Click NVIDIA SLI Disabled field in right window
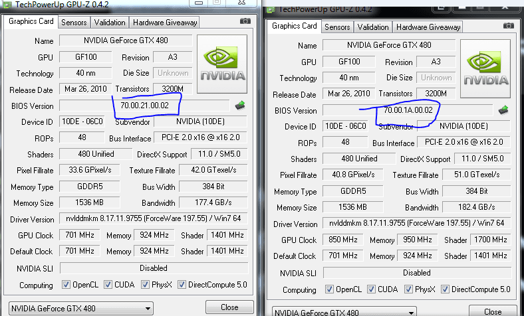This screenshot has width=524, height=316. pyautogui.click(x=417, y=273)
